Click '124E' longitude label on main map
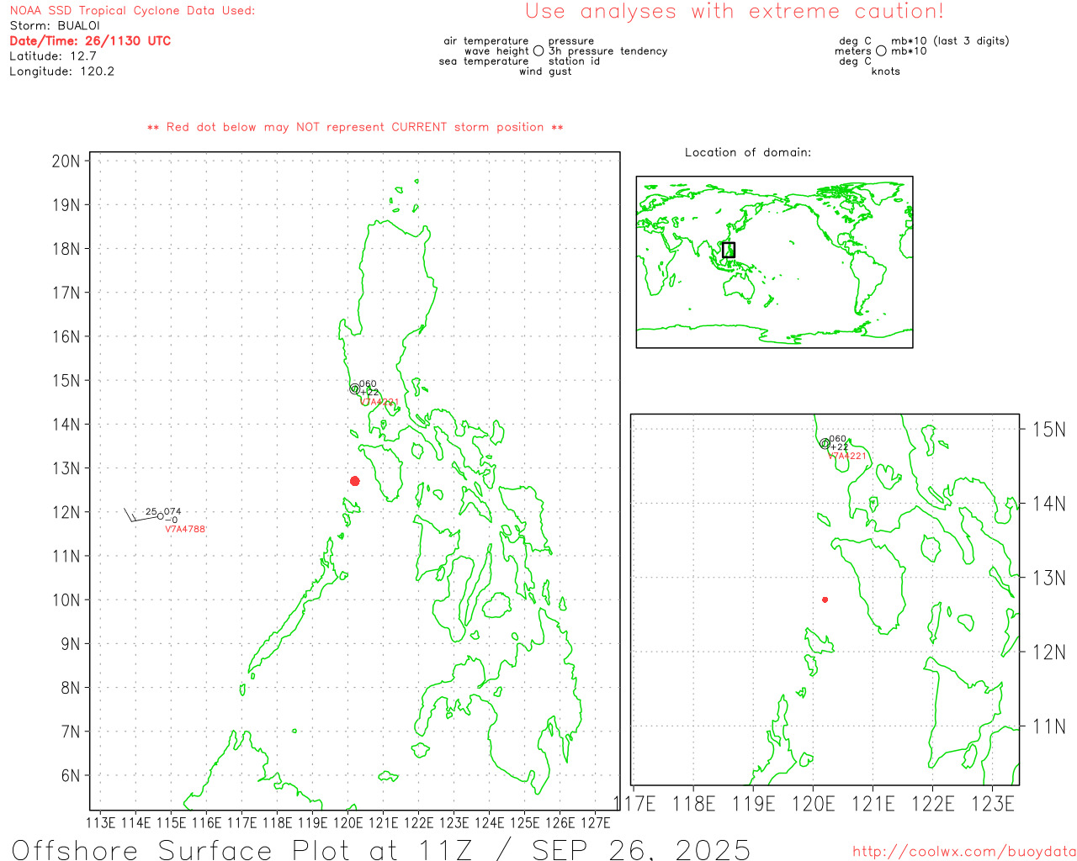 point(490,822)
